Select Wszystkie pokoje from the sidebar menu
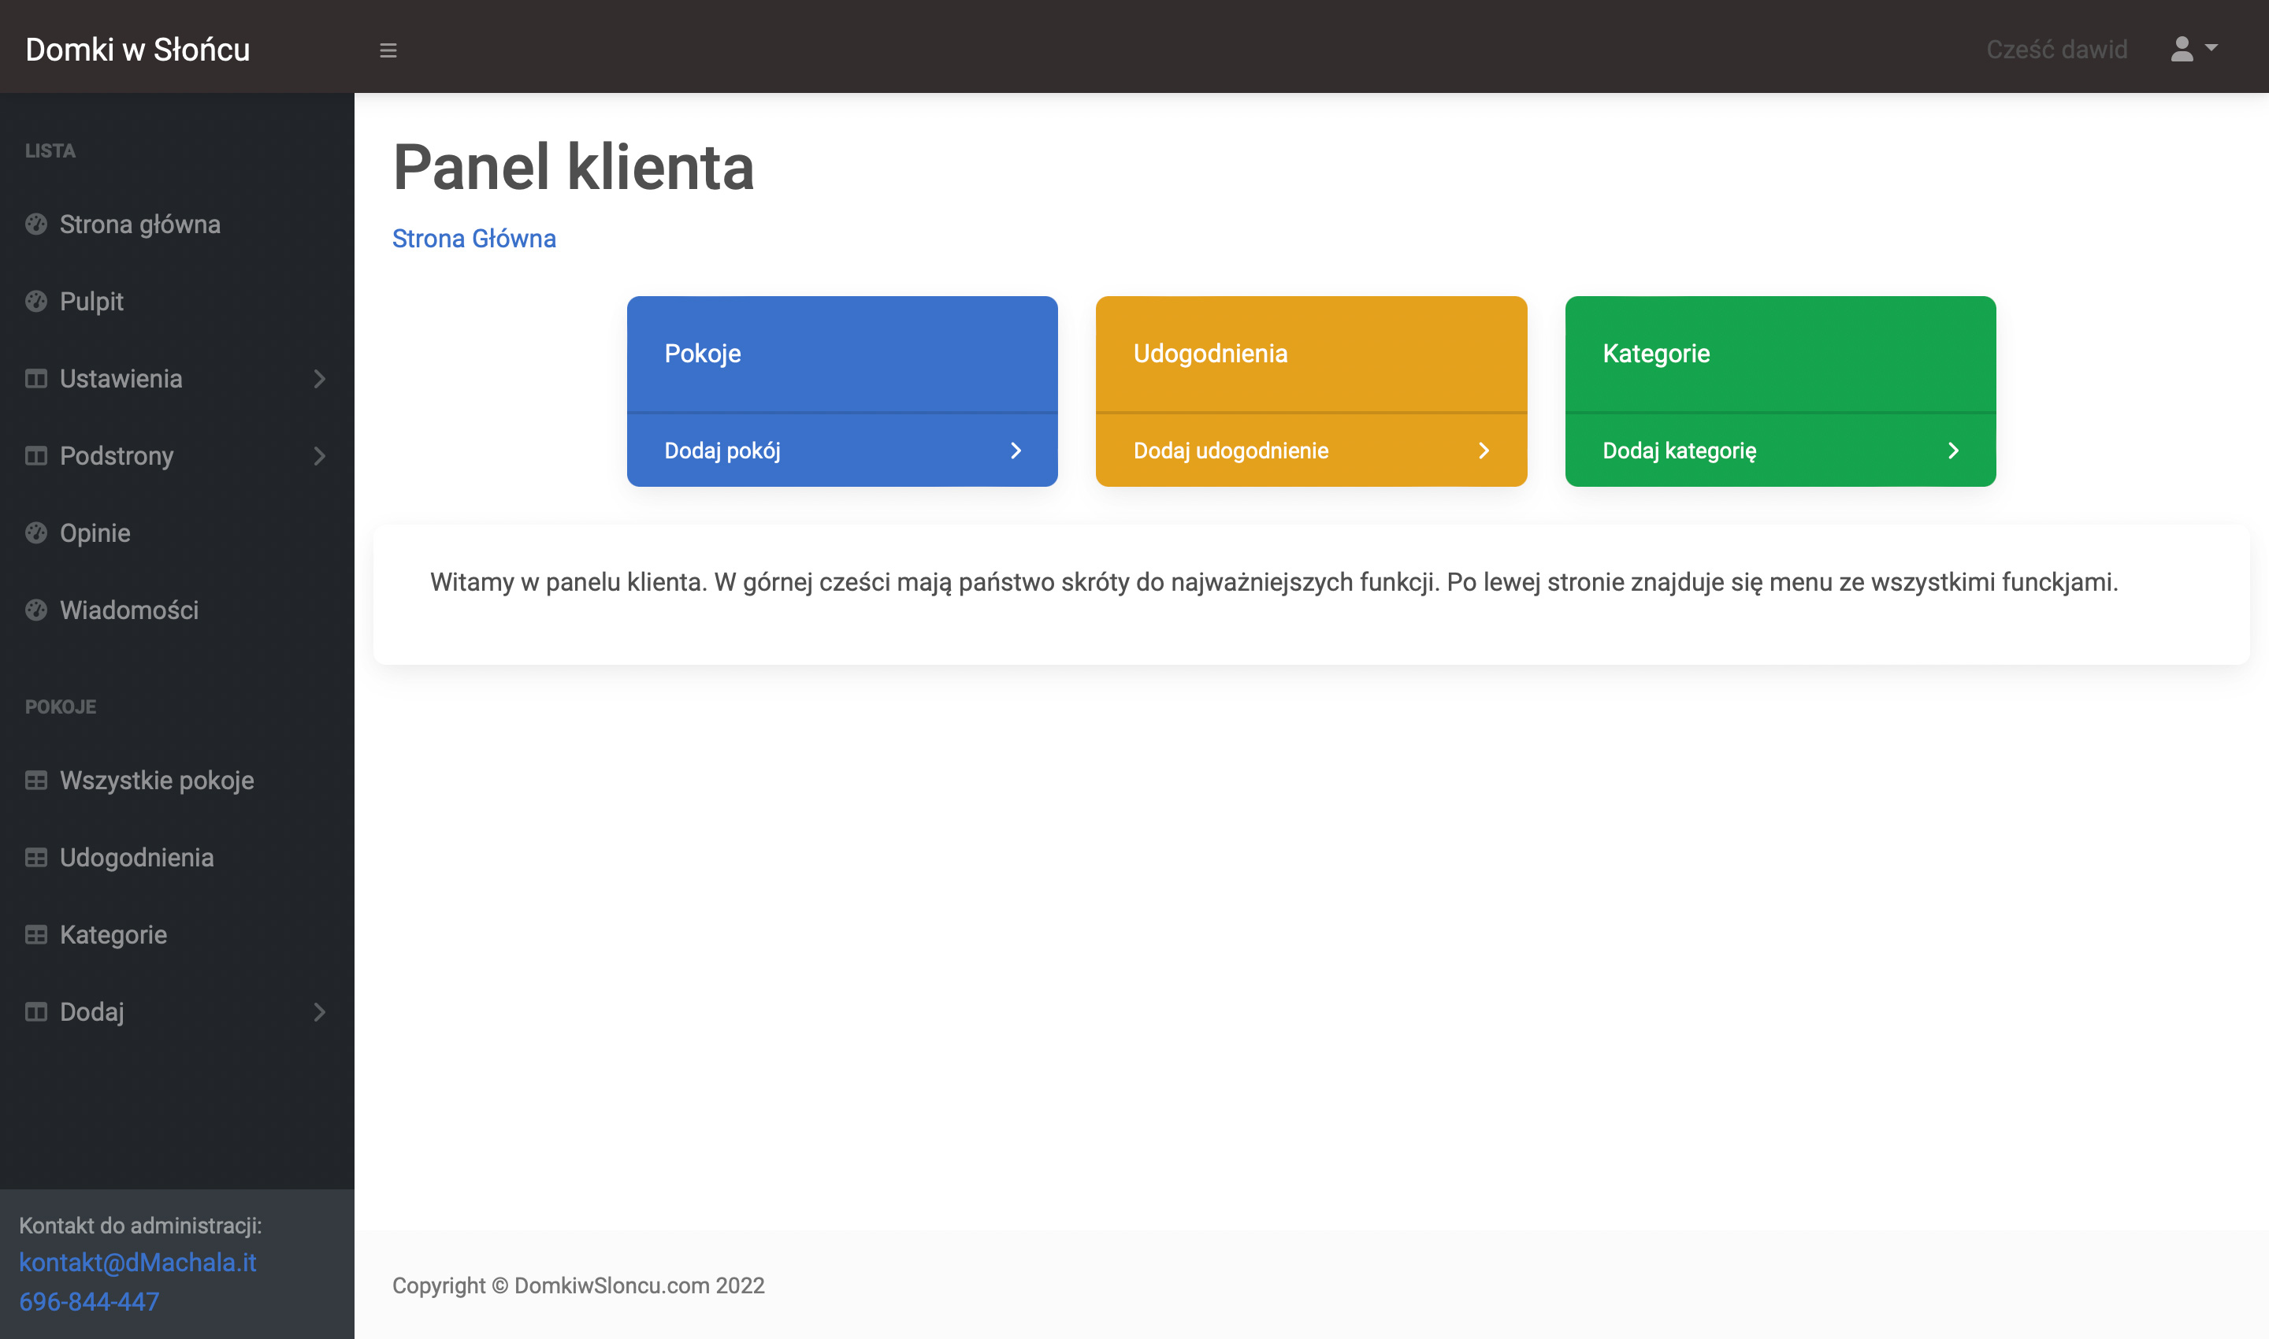This screenshot has height=1339, width=2269. 155,780
